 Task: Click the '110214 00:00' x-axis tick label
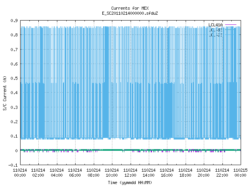click(x=20, y=173)
